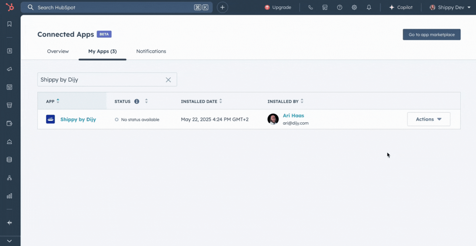Screen dimensions: 476x246
Task: Click the Ari Haas avatar photo
Action: pyautogui.click(x=273, y=119)
